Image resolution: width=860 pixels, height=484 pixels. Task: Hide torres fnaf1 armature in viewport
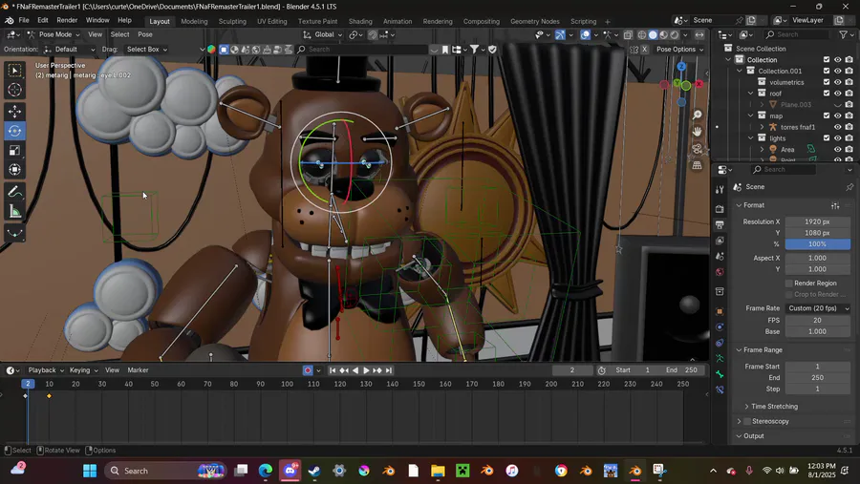(837, 127)
